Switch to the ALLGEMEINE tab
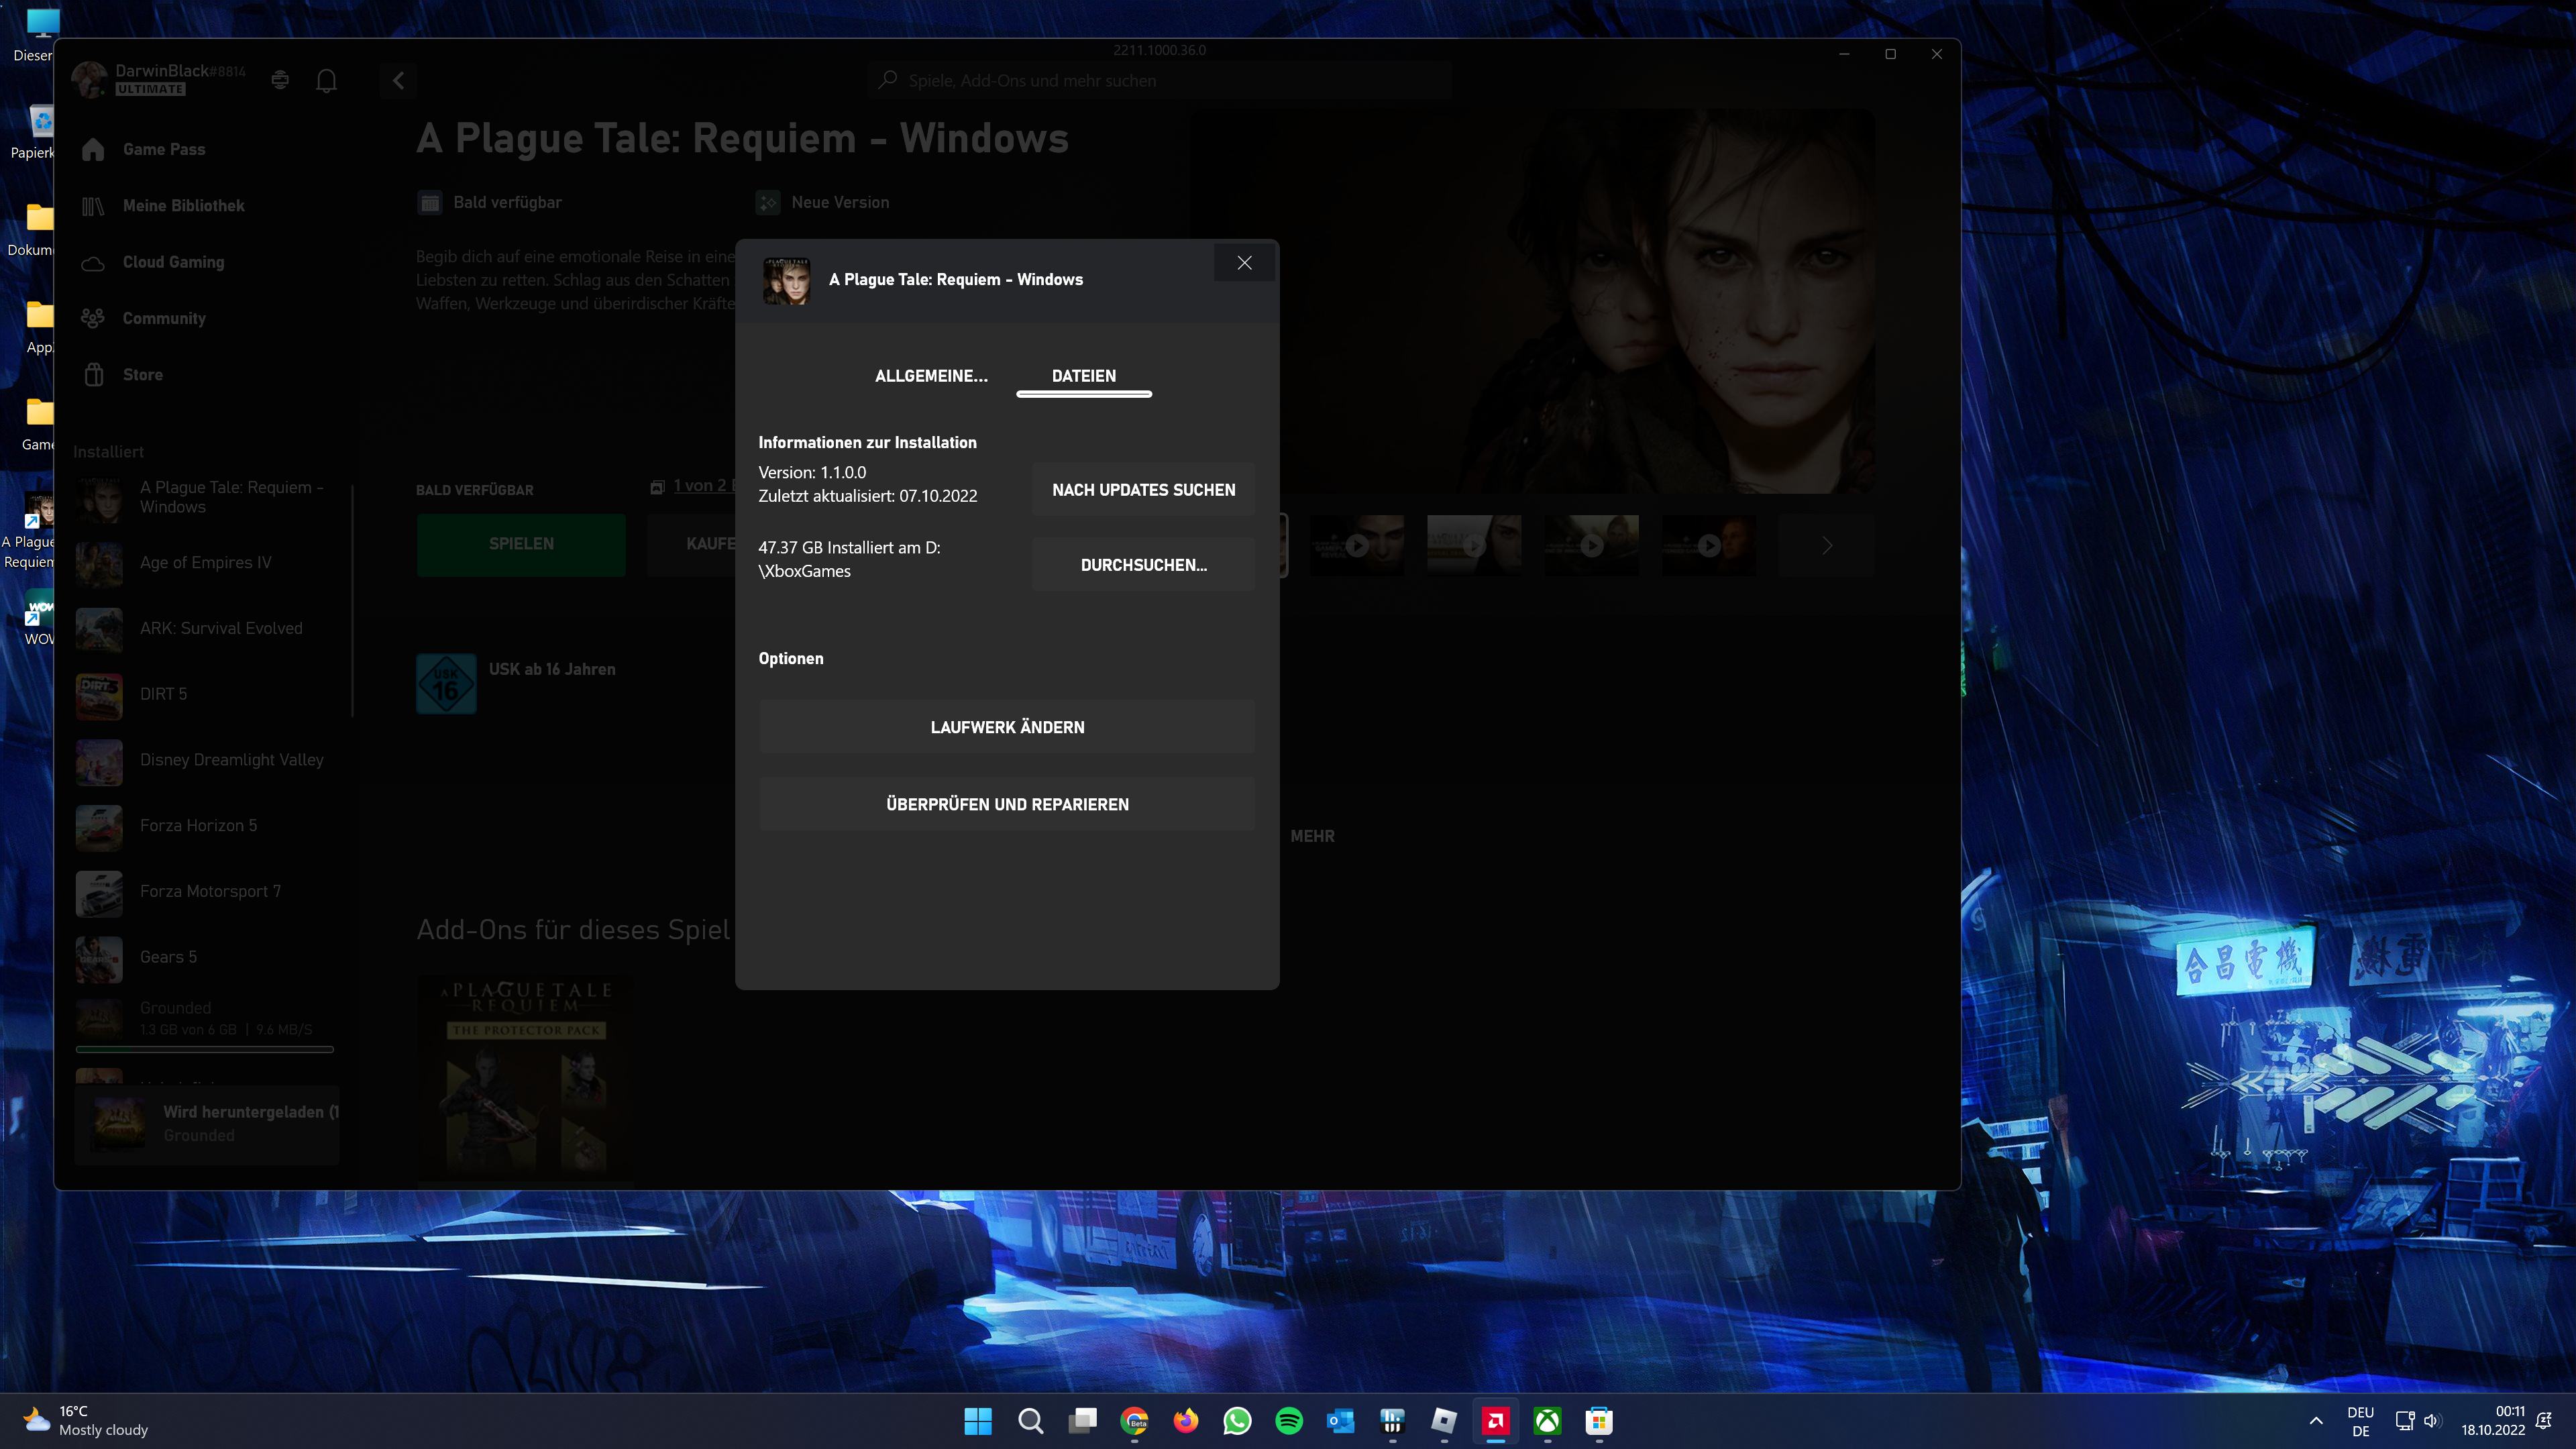The height and width of the screenshot is (1449, 2576). tap(930, 376)
